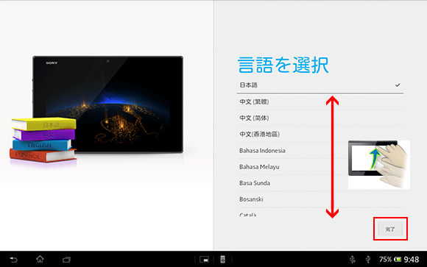Screen dimensions: 427x267
Task: Select 中文 (简体) language
Action: click(x=320, y=118)
